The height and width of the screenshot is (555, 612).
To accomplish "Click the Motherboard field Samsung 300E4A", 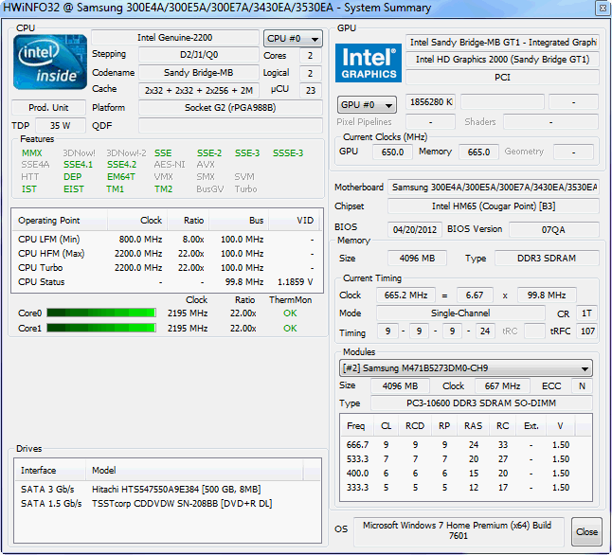I will coord(494,188).
